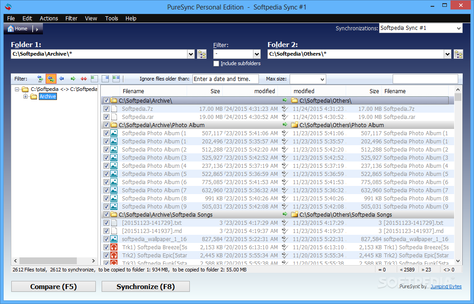Open the Jumping Bytes link
Viewport: 474px width, 304px height.
click(x=446, y=286)
